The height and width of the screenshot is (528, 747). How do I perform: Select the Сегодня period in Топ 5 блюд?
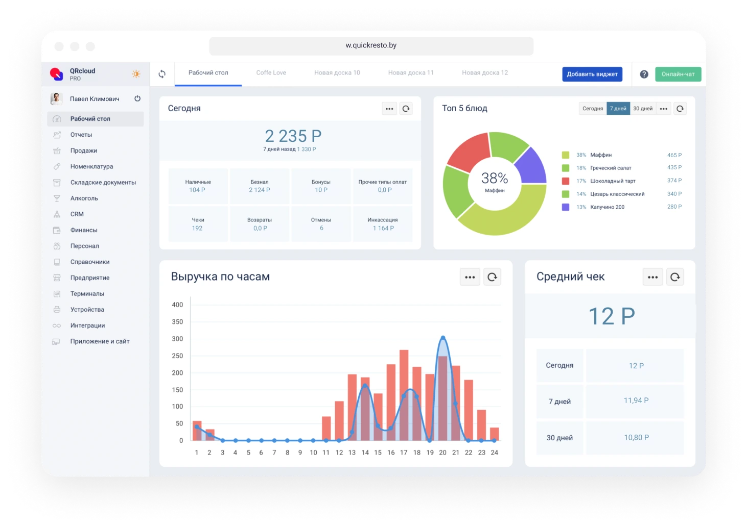coord(593,109)
